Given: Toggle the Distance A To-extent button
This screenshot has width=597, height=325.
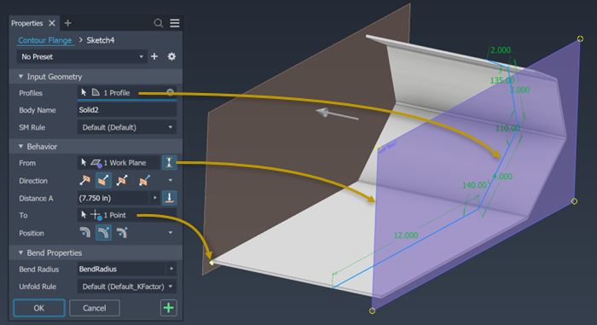Looking at the screenshot, I should point(169,198).
